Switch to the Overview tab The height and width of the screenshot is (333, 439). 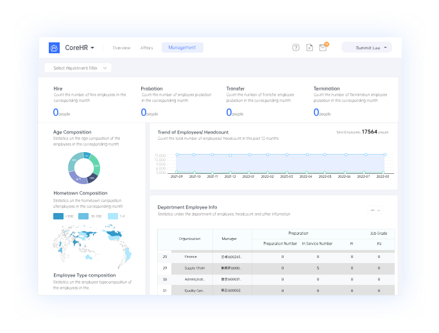pos(121,47)
